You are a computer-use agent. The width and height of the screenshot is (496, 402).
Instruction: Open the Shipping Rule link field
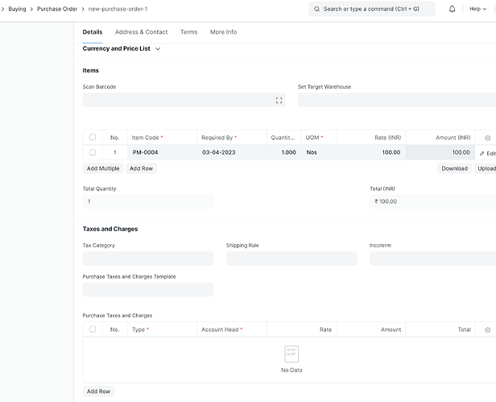[291, 259]
